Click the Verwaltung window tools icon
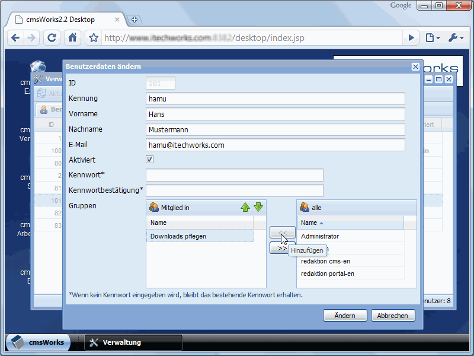Image resolution: width=474 pixels, height=356 pixels. click(x=38, y=79)
